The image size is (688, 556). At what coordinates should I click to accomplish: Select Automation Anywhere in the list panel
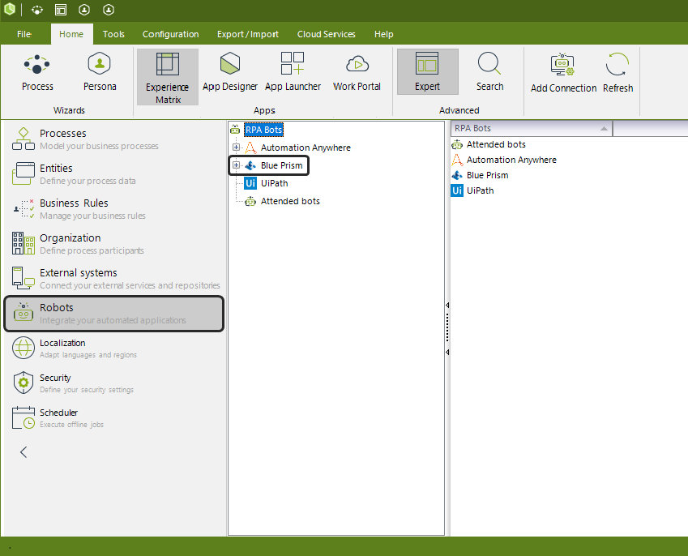pyautogui.click(x=511, y=160)
